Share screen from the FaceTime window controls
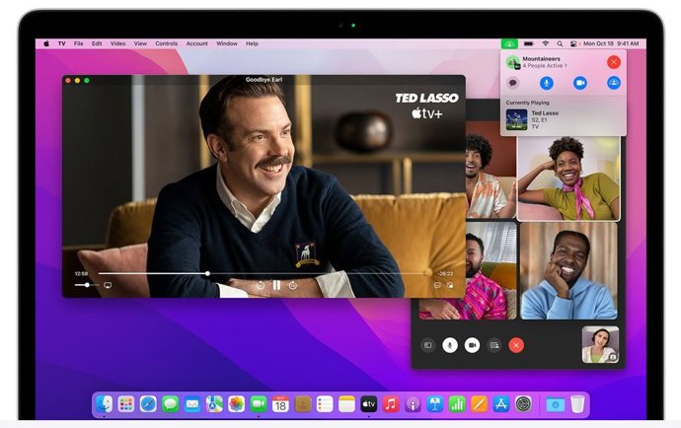This screenshot has height=428, width=681. tap(494, 345)
